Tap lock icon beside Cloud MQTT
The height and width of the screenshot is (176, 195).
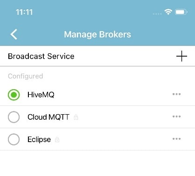click(x=76, y=117)
